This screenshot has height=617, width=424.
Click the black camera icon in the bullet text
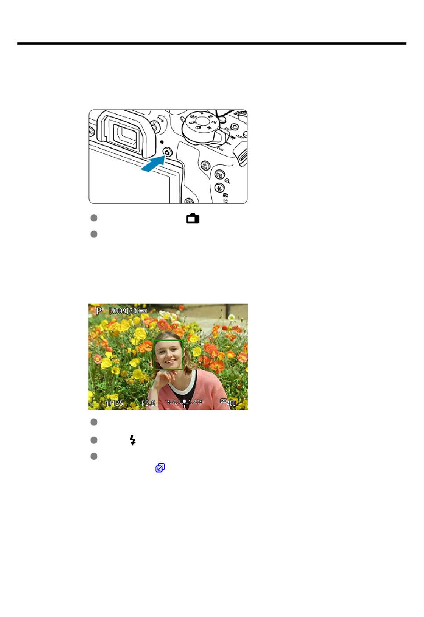tap(193, 218)
